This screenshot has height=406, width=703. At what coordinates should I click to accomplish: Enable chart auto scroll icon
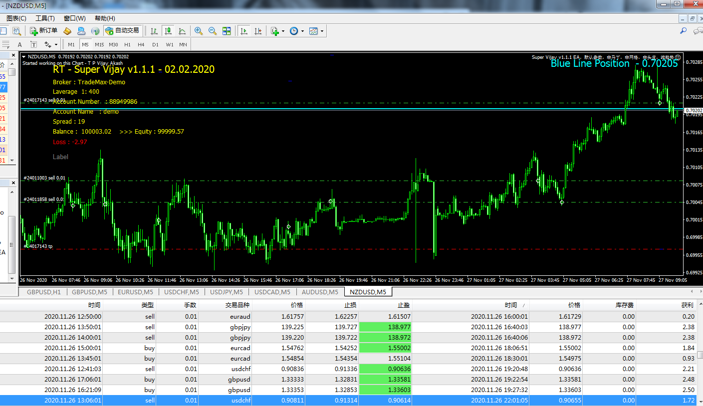244,31
